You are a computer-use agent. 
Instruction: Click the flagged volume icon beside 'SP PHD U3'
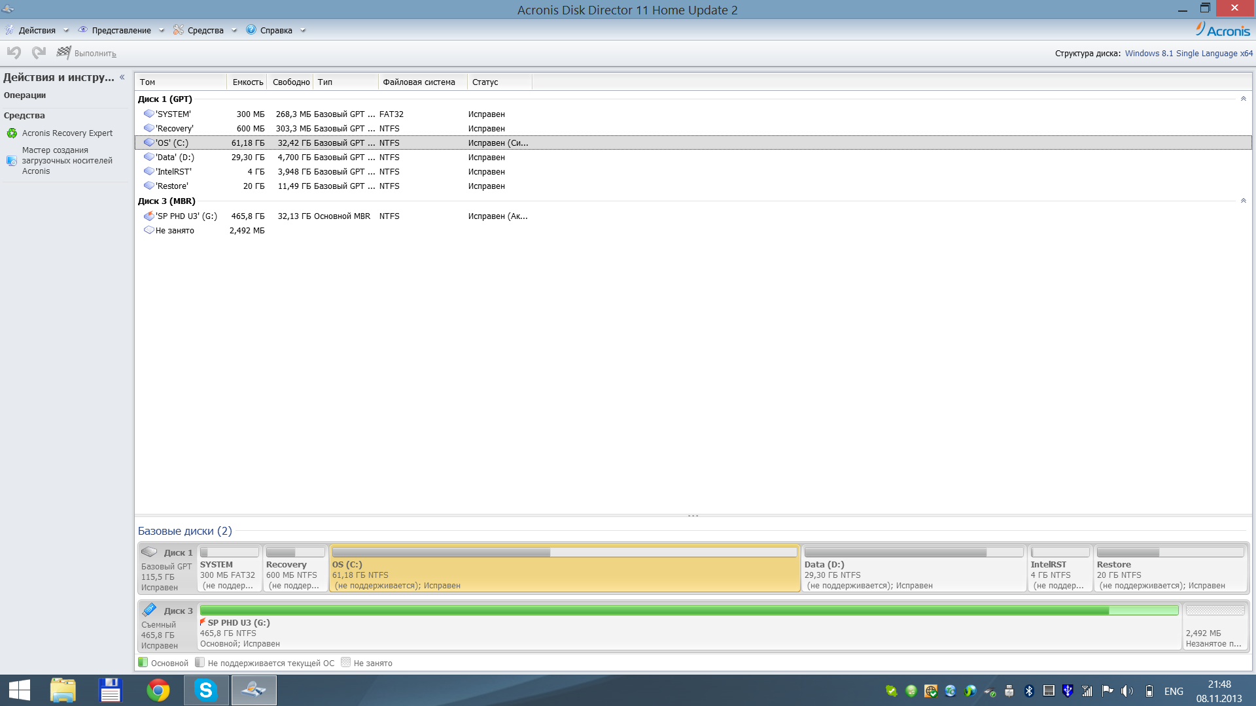point(149,215)
